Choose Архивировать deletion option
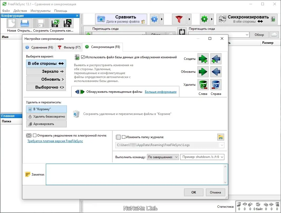 click(x=46, y=124)
